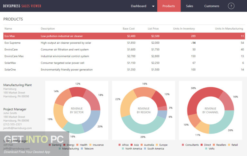Sort by the List Price column header
247x156 pixels.
coord(153,29)
